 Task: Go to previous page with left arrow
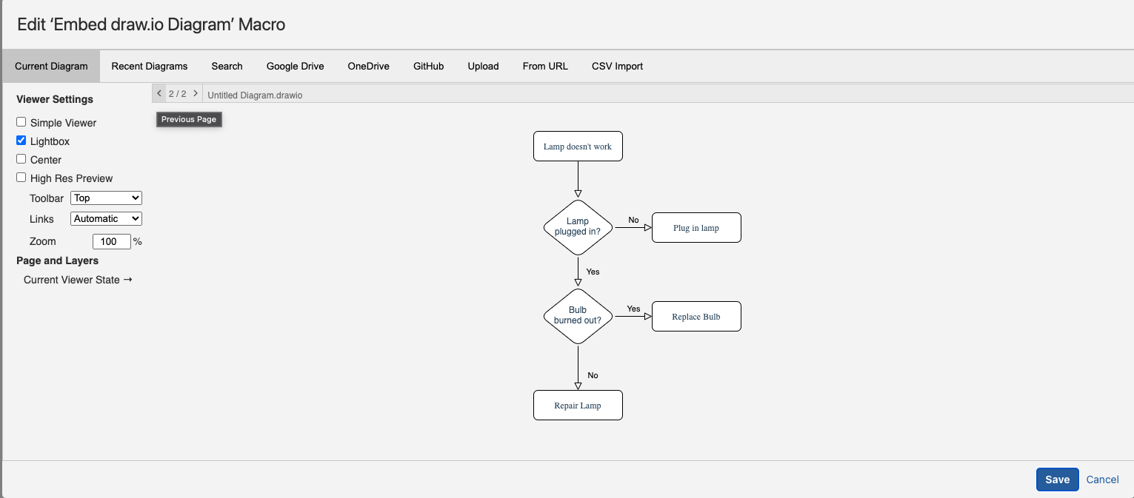point(159,93)
